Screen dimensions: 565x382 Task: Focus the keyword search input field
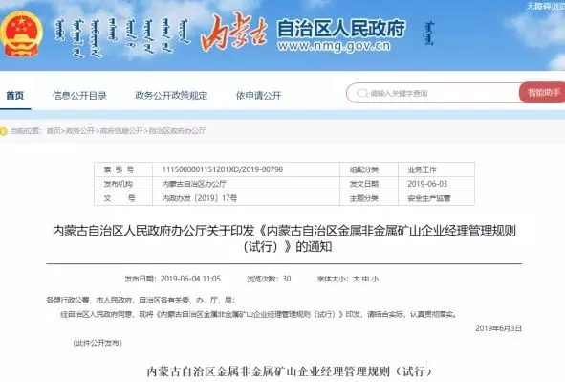432,93
